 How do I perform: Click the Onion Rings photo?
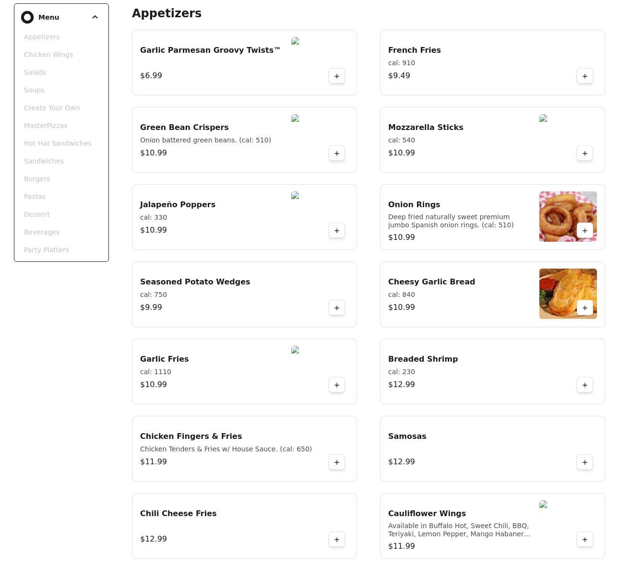568,216
